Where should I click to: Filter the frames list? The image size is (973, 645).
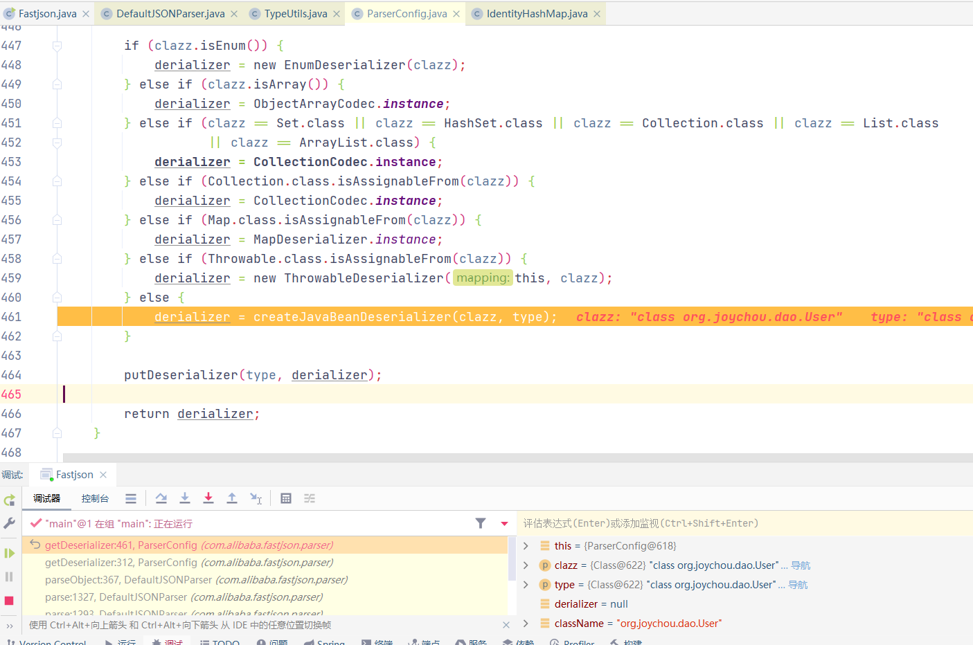coord(481,523)
